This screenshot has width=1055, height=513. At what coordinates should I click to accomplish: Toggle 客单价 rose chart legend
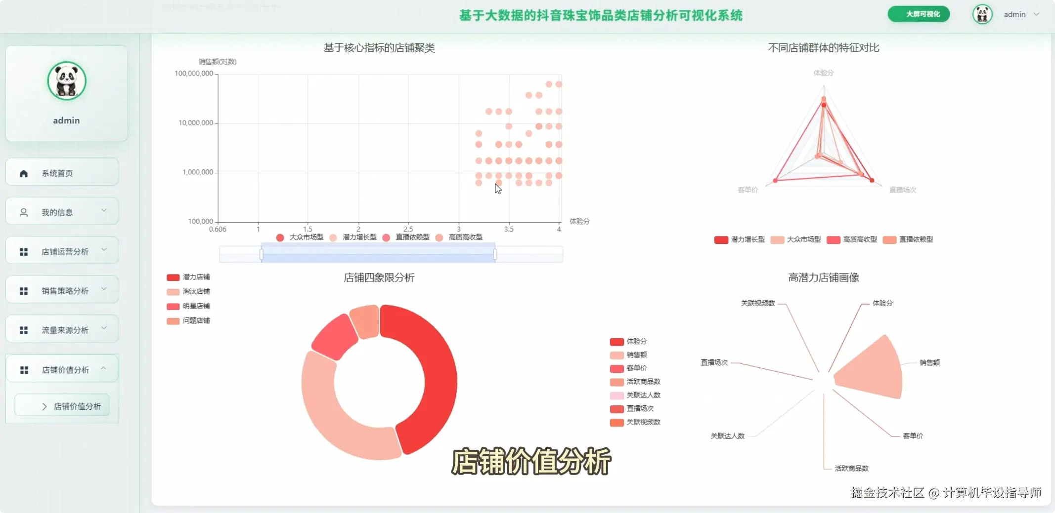628,368
